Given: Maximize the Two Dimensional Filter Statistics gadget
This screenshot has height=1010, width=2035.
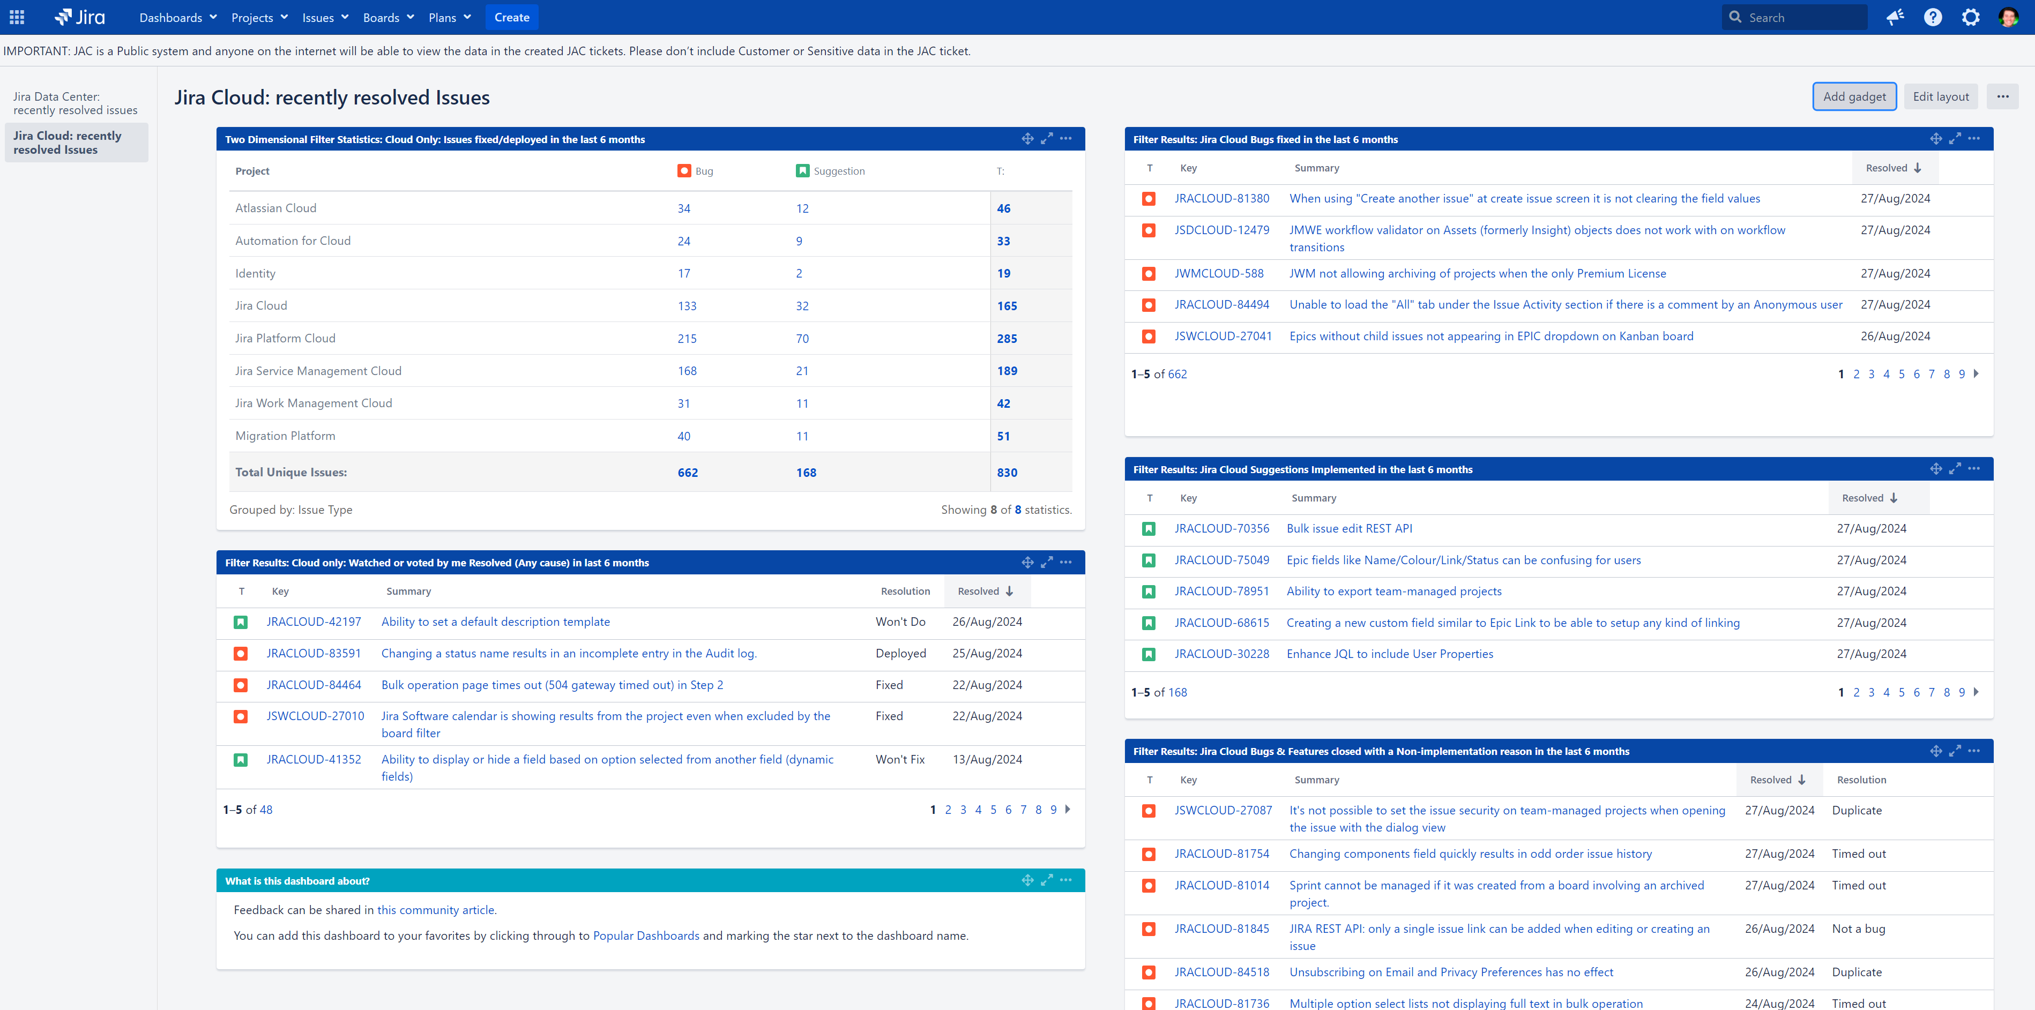Looking at the screenshot, I should [x=1047, y=139].
